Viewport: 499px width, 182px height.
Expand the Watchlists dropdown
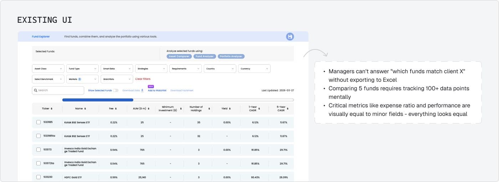click(117, 79)
